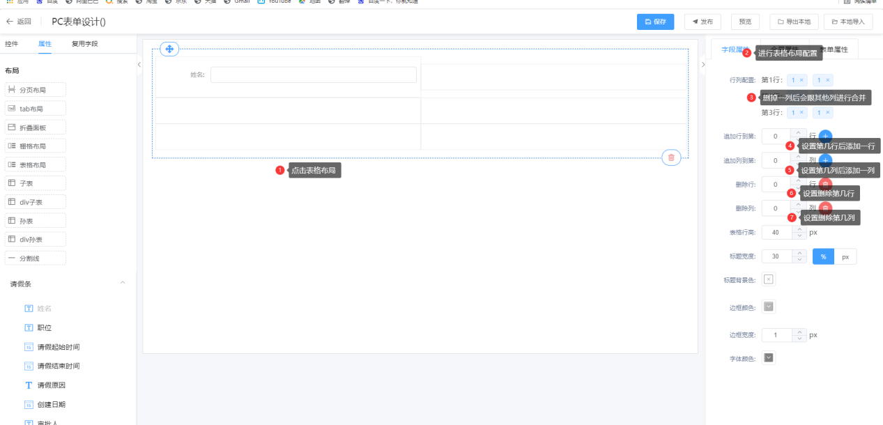883x425 pixels.
Task: Open the 字段属性 tab
Action: (734, 49)
